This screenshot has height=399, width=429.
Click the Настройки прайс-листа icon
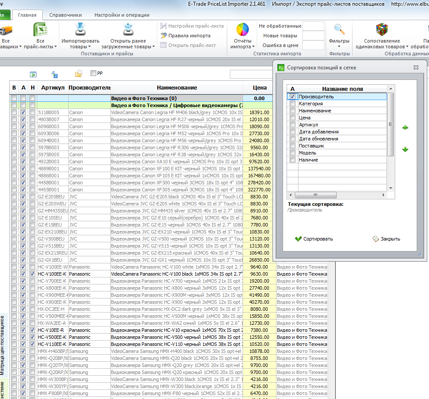point(164,26)
